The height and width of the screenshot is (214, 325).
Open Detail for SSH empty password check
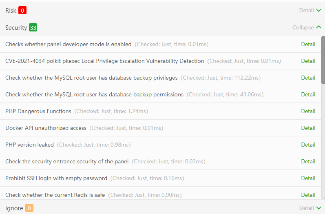[x=308, y=178]
